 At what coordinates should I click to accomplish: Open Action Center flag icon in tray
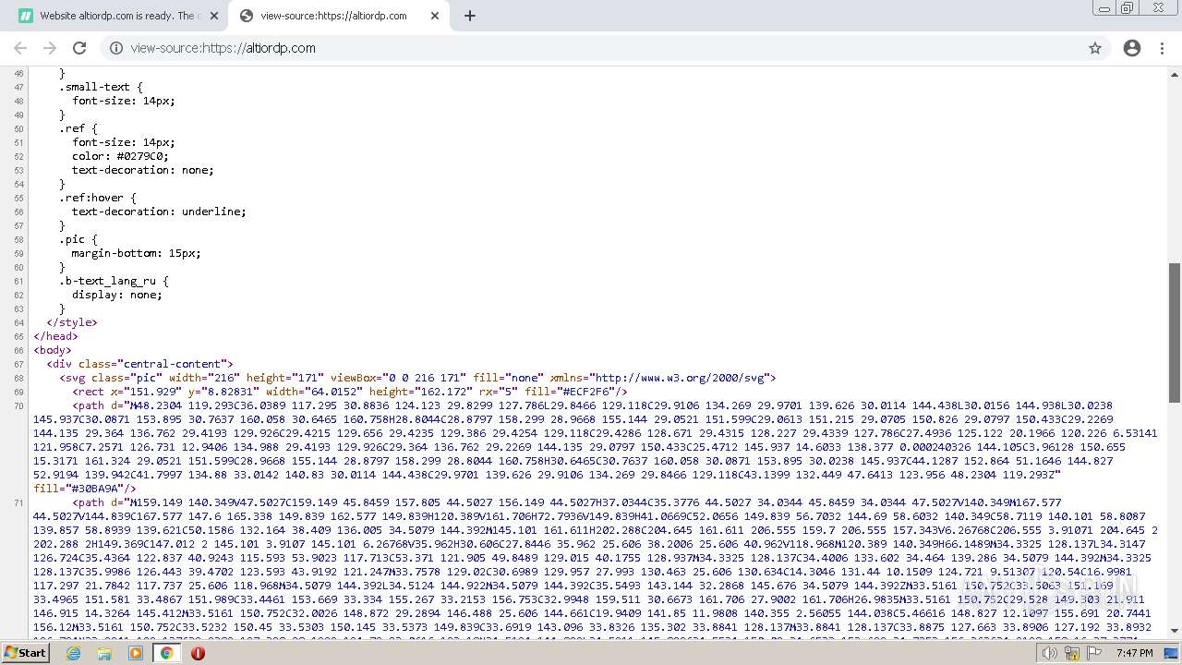(x=1094, y=653)
